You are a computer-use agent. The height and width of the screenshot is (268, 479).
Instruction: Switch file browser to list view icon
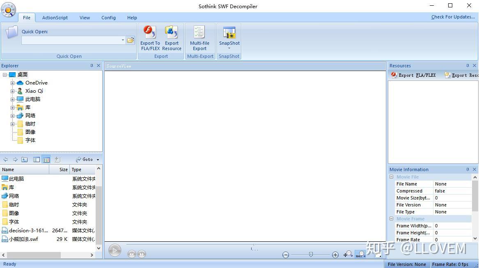pos(37,160)
